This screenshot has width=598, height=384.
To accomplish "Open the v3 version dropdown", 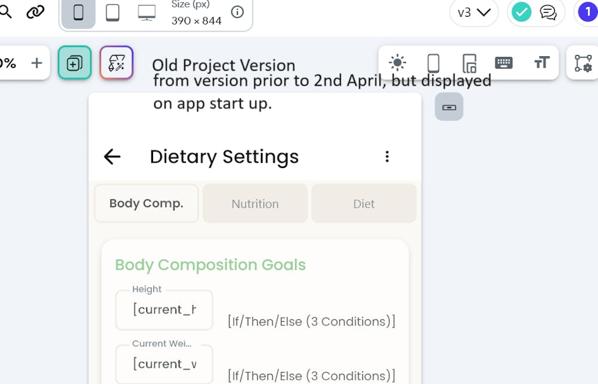I will 474,13.
